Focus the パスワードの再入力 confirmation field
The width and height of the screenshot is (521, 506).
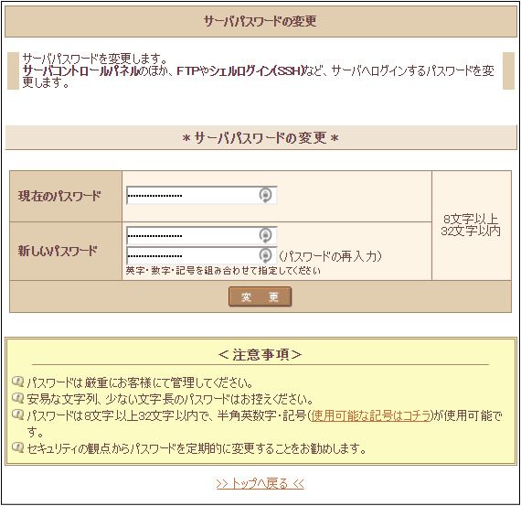(x=202, y=255)
